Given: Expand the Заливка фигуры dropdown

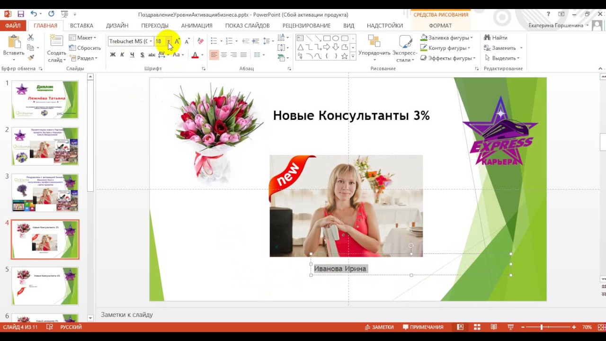Looking at the screenshot, I should (x=472, y=38).
